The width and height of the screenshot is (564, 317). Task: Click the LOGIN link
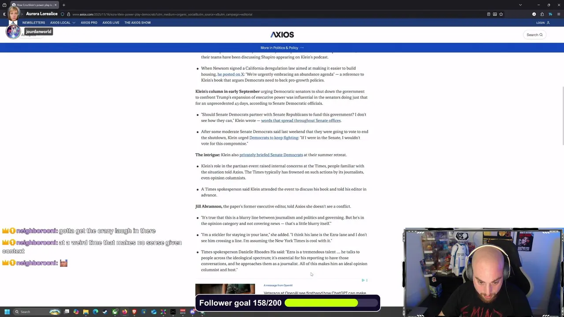pyautogui.click(x=542, y=22)
